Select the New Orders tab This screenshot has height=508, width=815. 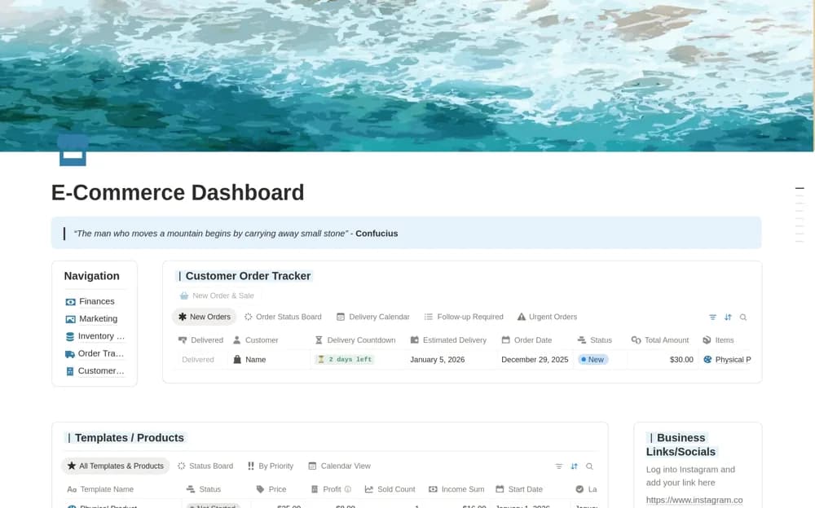click(205, 317)
